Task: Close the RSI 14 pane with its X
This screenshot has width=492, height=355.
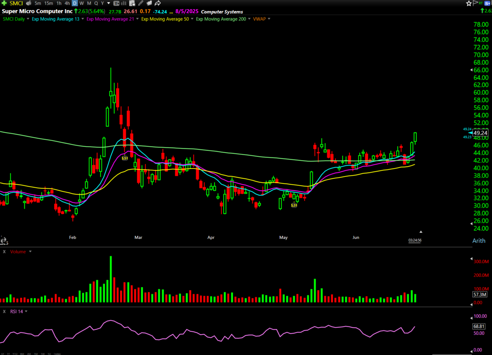Action: [4, 311]
